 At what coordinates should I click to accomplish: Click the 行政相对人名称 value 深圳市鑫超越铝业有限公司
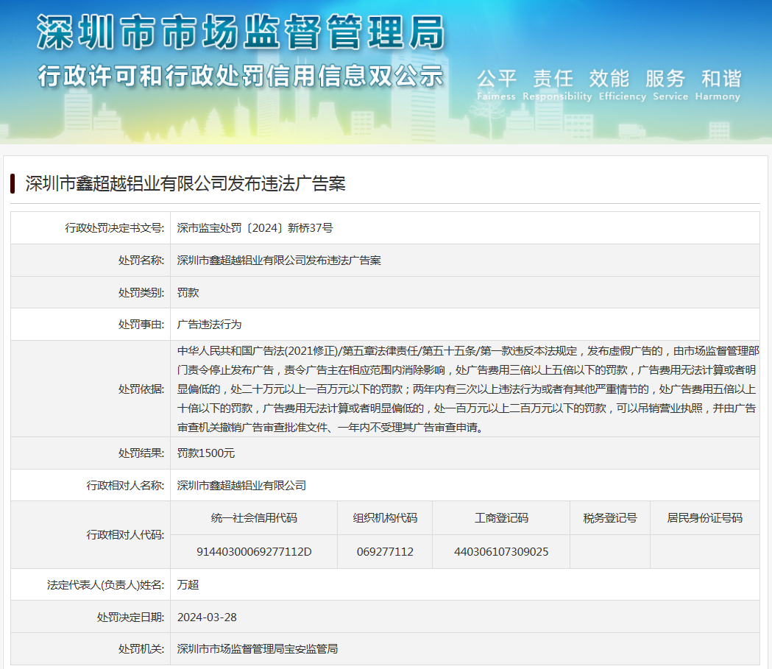(x=241, y=486)
